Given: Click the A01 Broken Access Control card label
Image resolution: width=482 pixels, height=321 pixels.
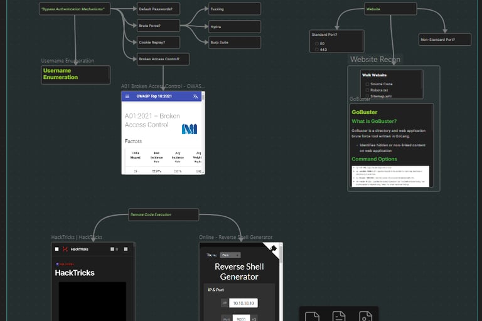Looking at the screenshot, I should click(163, 87).
